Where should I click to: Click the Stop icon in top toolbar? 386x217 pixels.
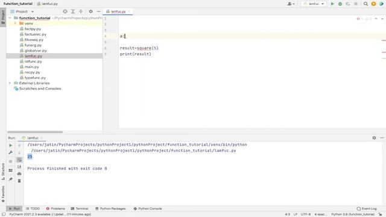pyautogui.click(x=356, y=4)
